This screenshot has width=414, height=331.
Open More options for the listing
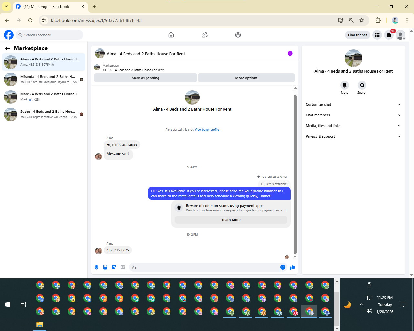tap(246, 78)
